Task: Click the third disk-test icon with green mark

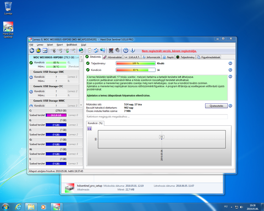Action: [67, 51]
